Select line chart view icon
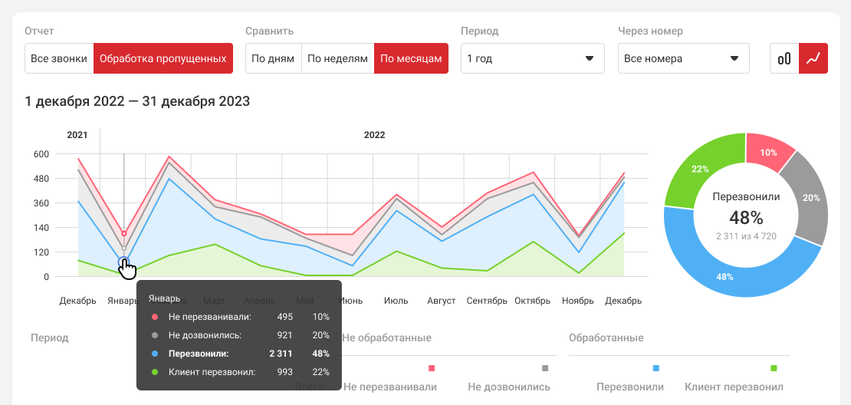 (813, 58)
